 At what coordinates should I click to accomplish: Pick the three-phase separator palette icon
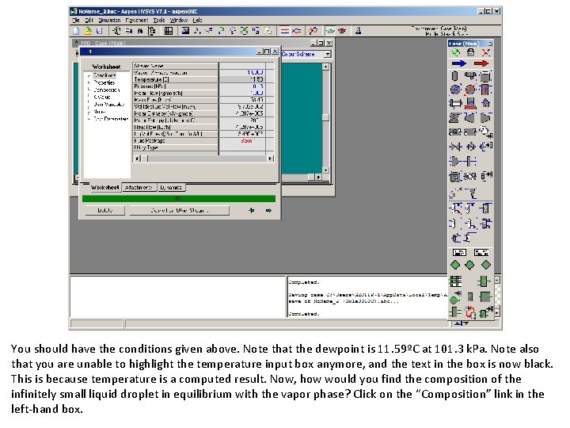point(470,76)
